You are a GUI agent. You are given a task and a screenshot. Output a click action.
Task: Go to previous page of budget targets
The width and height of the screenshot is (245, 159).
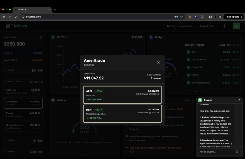coord(189,91)
